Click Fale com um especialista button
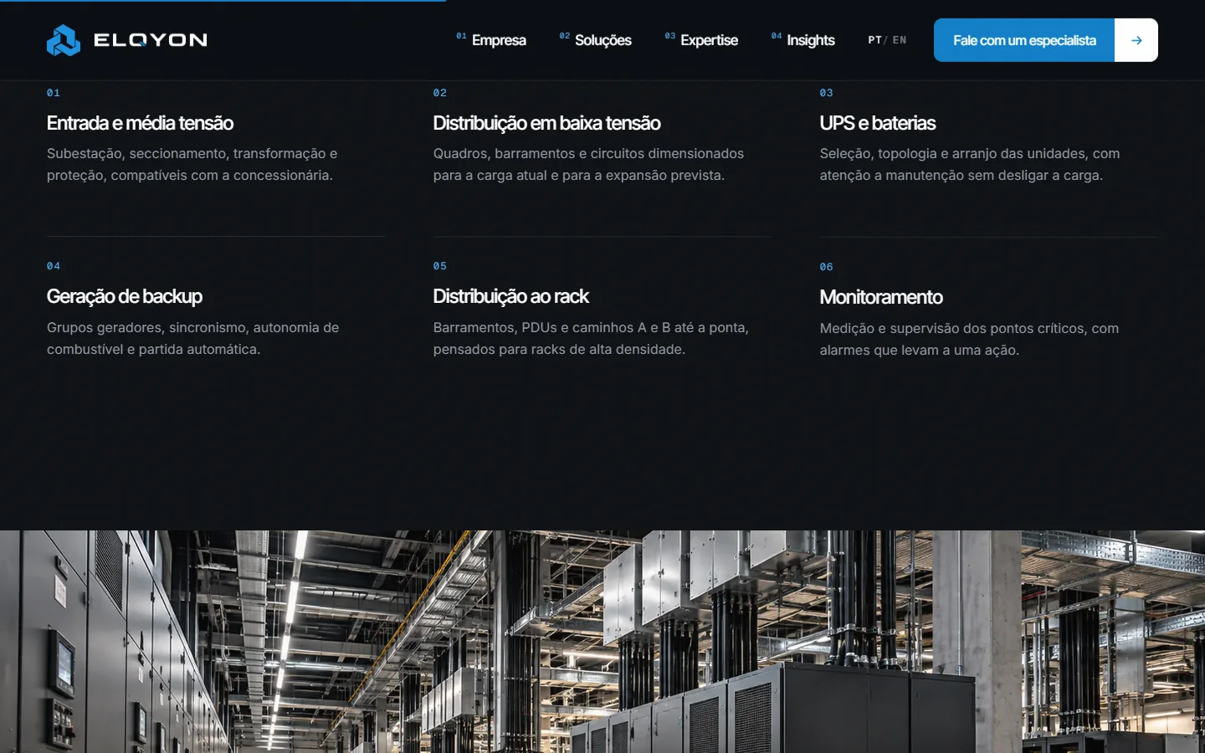 pyautogui.click(x=1024, y=40)
